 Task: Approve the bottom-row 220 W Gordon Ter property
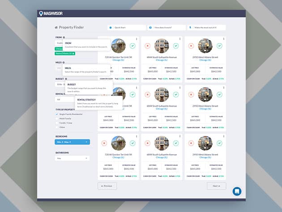click(x=132, y=143)
